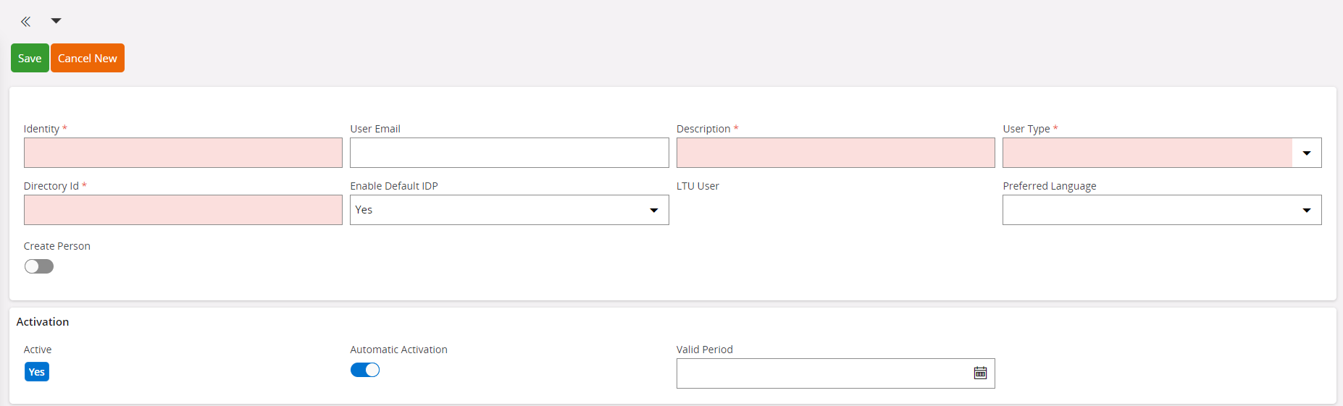Open the small arrow menu beside back icon

point(56,21)
